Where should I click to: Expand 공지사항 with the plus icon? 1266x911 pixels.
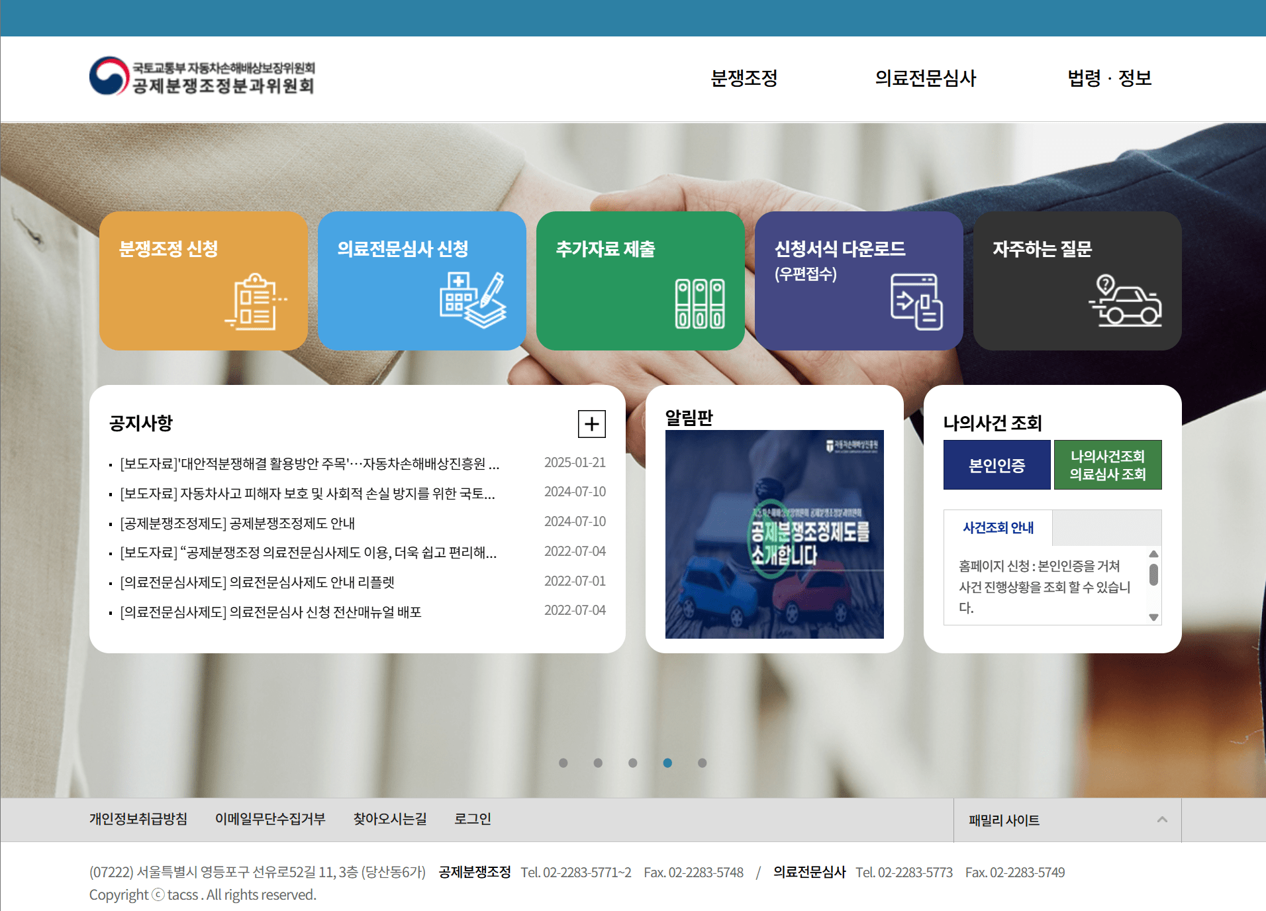(x=592, y=424)
